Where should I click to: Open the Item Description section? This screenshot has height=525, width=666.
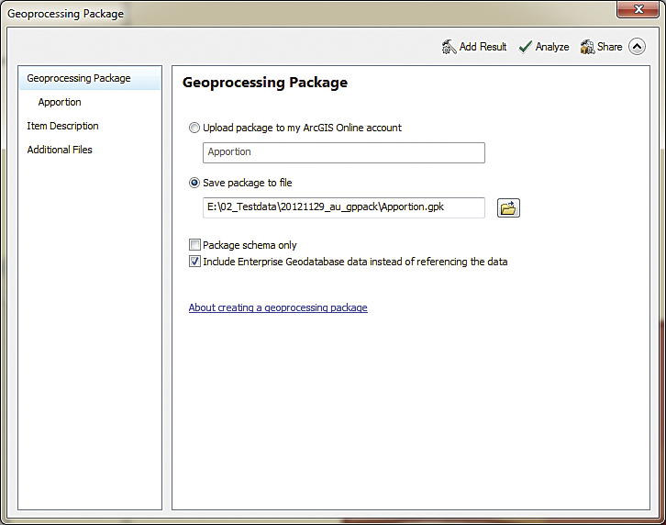(x=62, y=127)
